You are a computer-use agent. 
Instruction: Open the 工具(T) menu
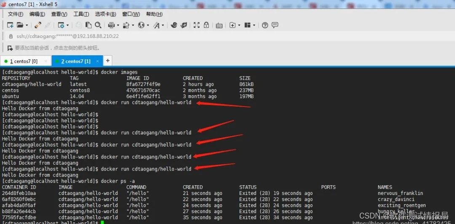tap(81, 14)
